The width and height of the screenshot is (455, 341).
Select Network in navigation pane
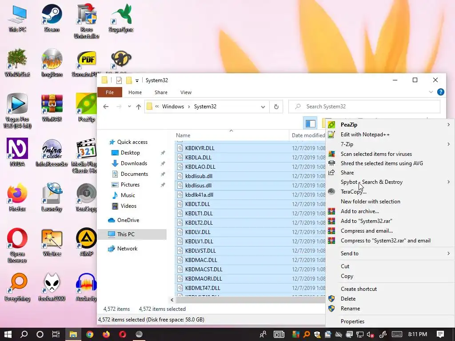pyautogui.click(x=127, y=249)
